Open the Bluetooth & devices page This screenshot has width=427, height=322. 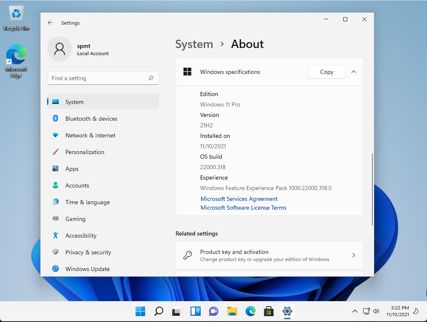click(103, 118)
